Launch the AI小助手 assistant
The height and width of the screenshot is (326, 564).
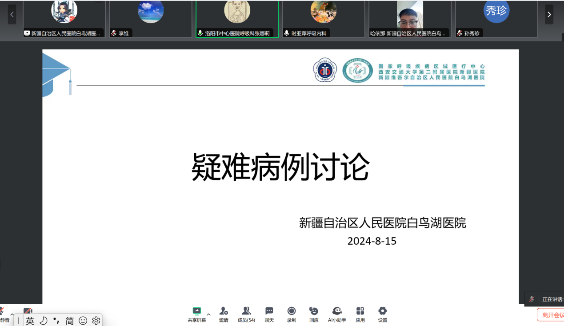coord(337,311)
